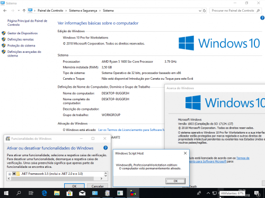Go up one level with Up arrow
This screenshot has width=265, height=198.
pyautogui.click(x=24, y=11)
